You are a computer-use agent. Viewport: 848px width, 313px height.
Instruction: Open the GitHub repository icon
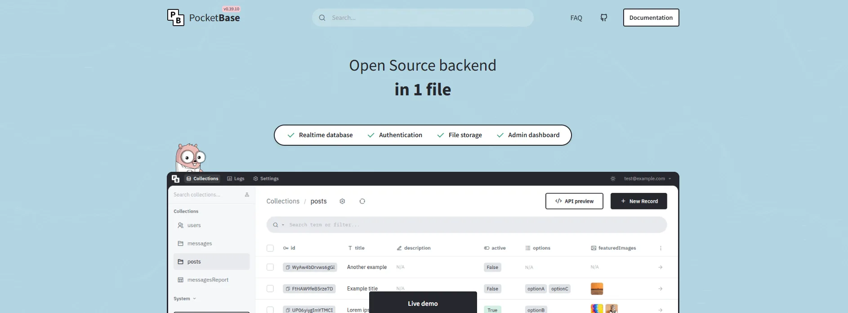[604, 18]
